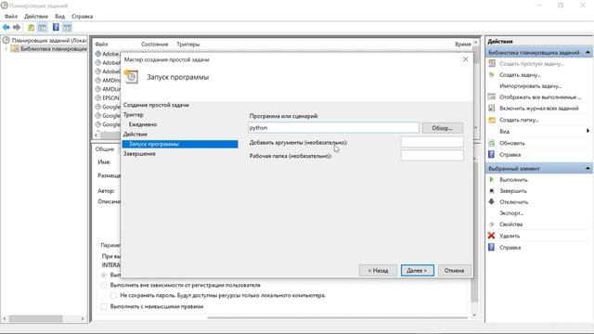
Task: Click the Forward arrow toolbar icon
Action: click(x=17, y=27)
